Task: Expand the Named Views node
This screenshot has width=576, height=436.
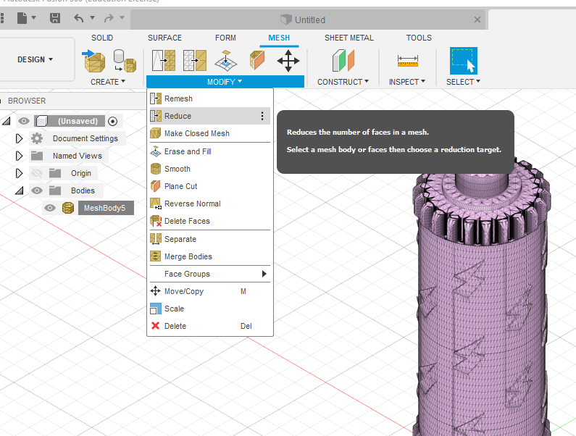Action: click(x=19, y=156)
